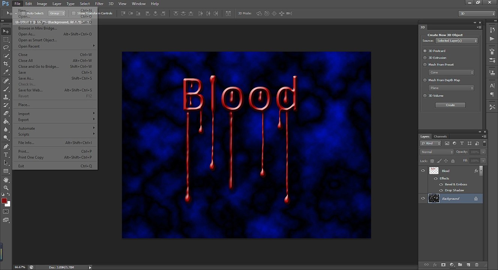Choose the Horizontal Type tool
The image size is (498, 270).
(x=6, y=154)
